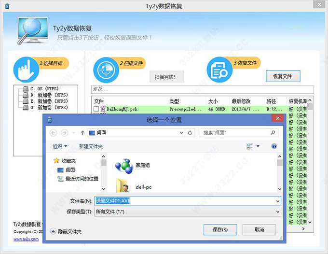Viewport: 328px width, 254px height.
Task: Select drive C: OS (NTFS)
Action: [41, 88]
